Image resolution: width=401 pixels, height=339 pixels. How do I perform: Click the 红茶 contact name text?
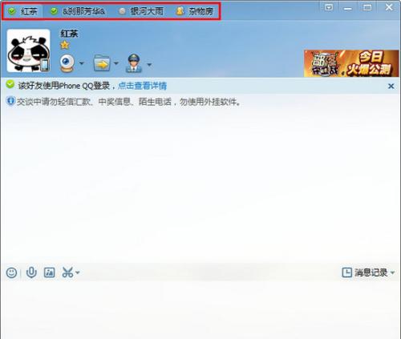click(69, 34)
